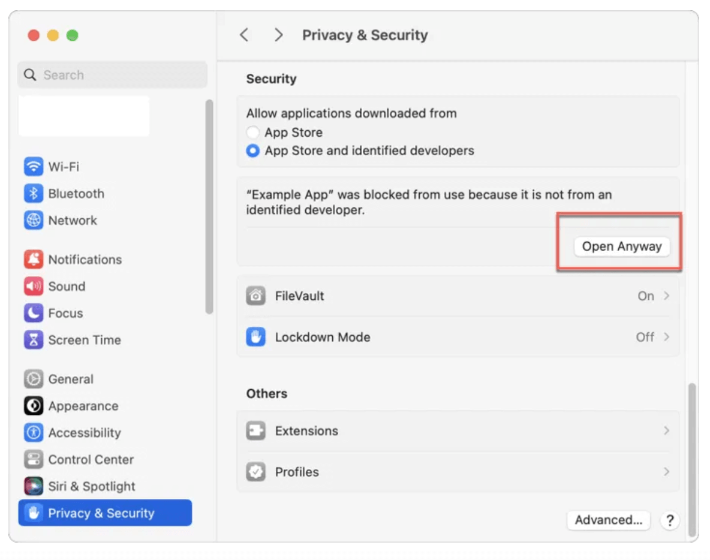This screenshot has height=560, width=710.
Task: Click the Siri & Spotlight icon
Action: (x=34, y=486)
